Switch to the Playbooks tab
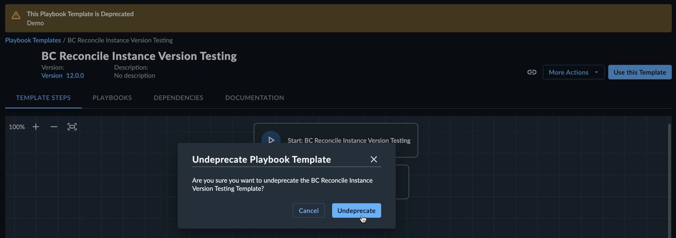 [112, 97]
